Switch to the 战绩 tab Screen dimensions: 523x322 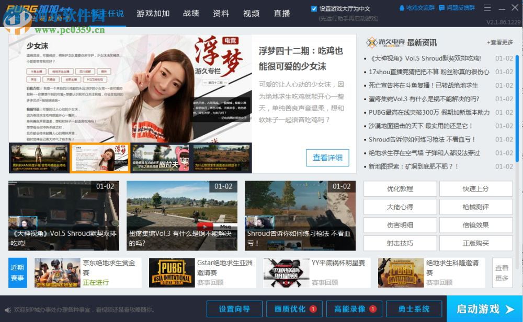(x=190, y=14)
